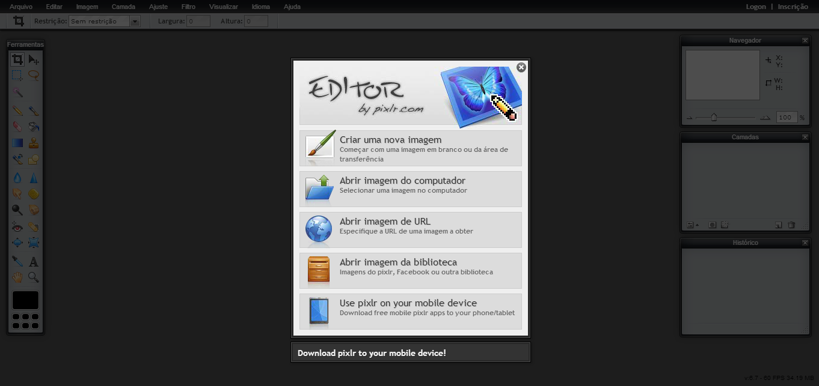The image size is (819, 386).
Task: Toggle layer settings in Camadas panel
Action: [692, 225]
